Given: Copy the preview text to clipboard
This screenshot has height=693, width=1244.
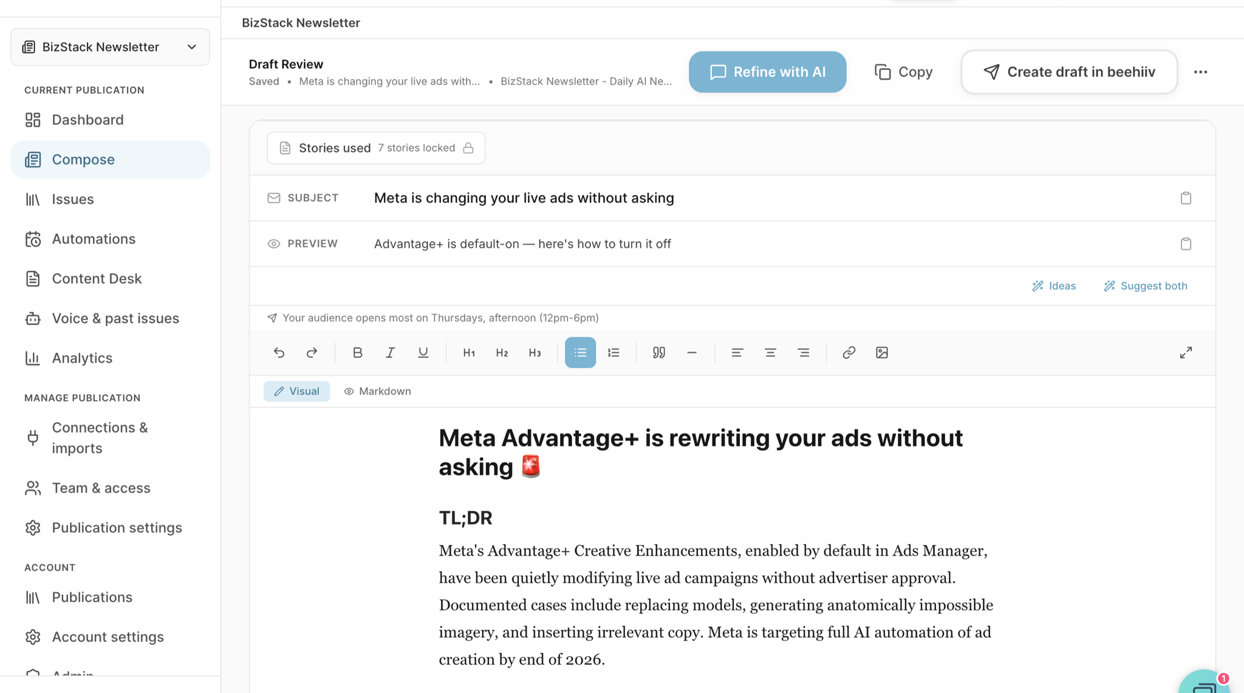Looking at the screenshot, I should click(x=1186, y=244).
